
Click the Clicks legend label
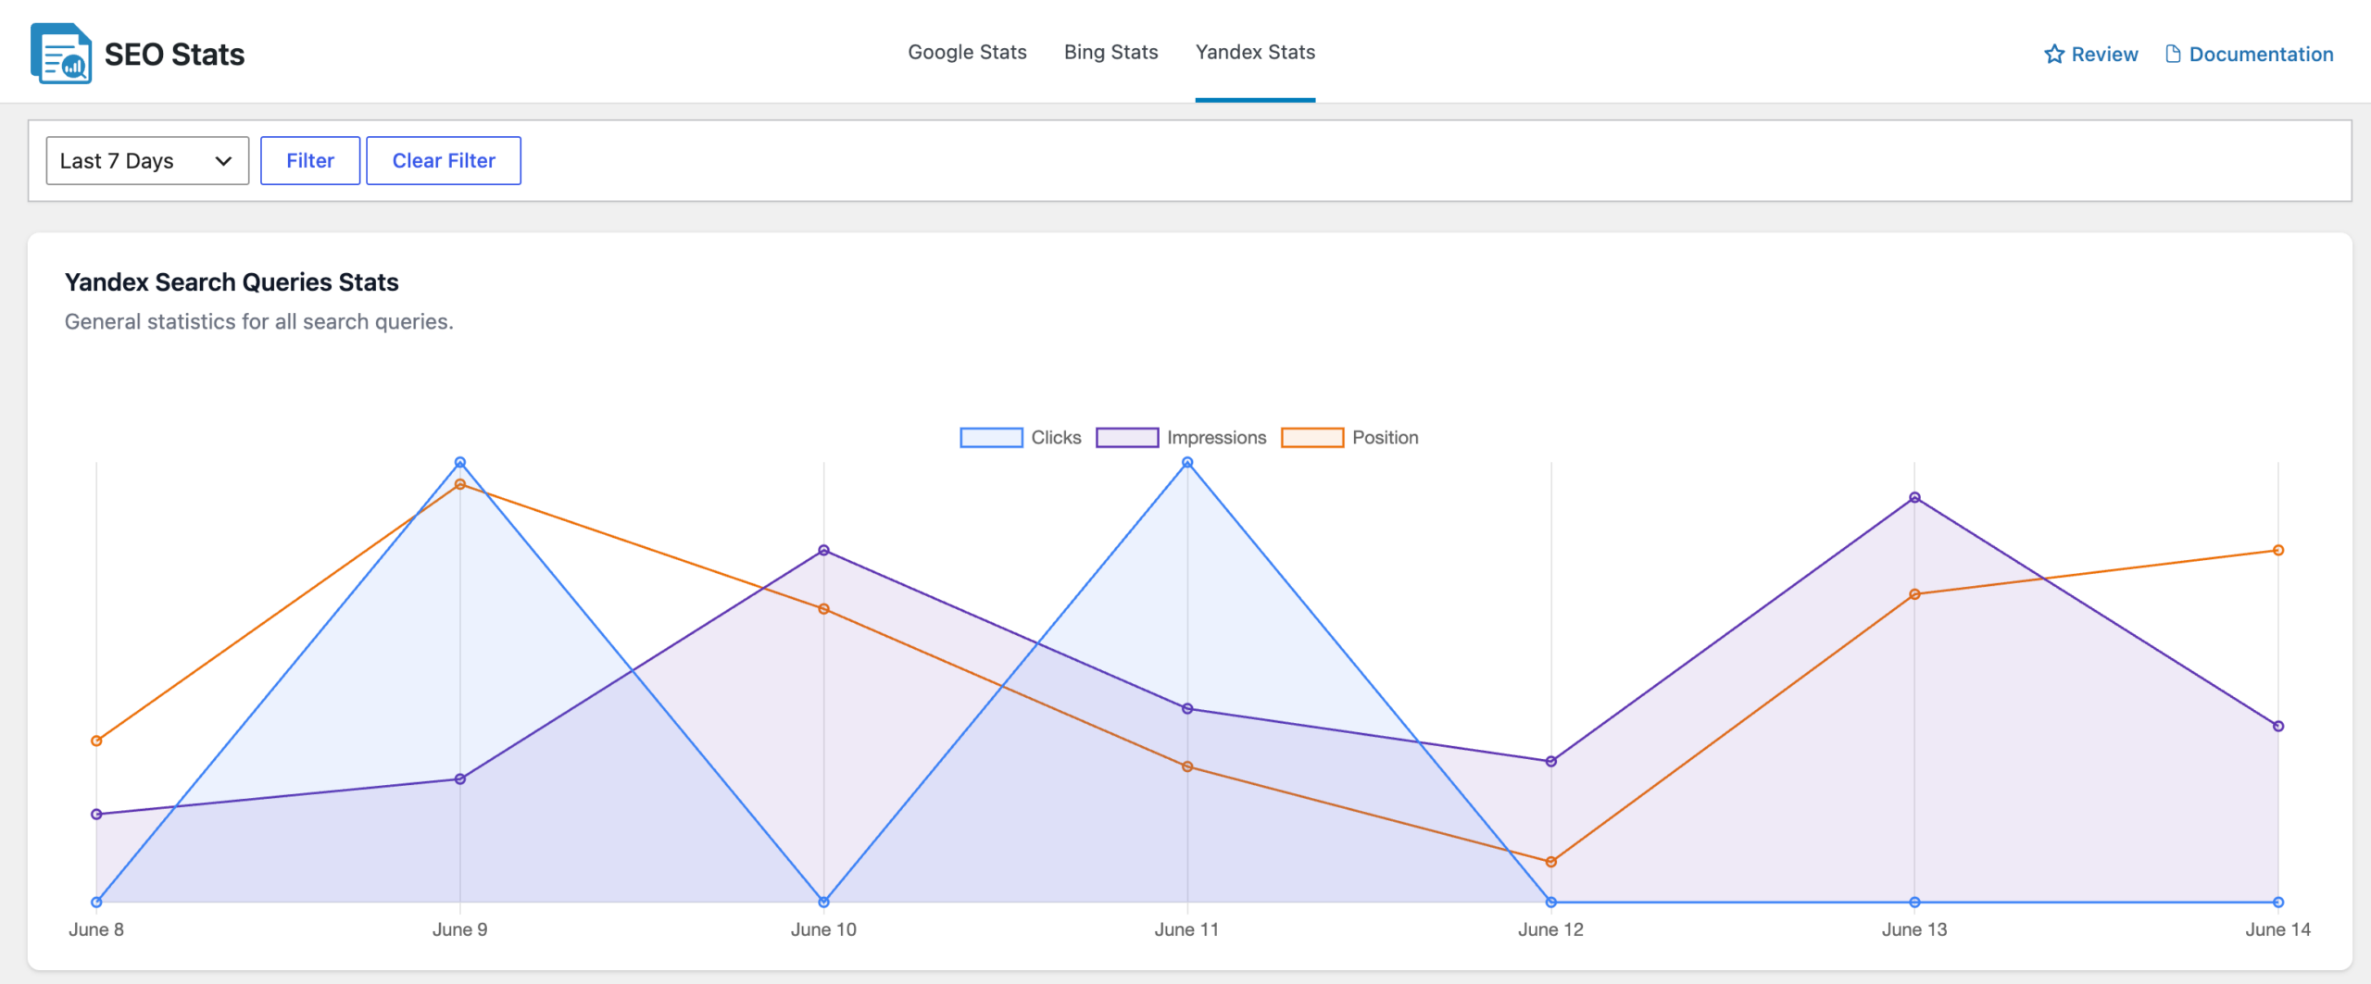pos(1056,437)
